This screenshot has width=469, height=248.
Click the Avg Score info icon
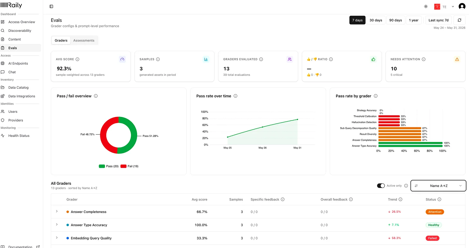click(78, 59)
